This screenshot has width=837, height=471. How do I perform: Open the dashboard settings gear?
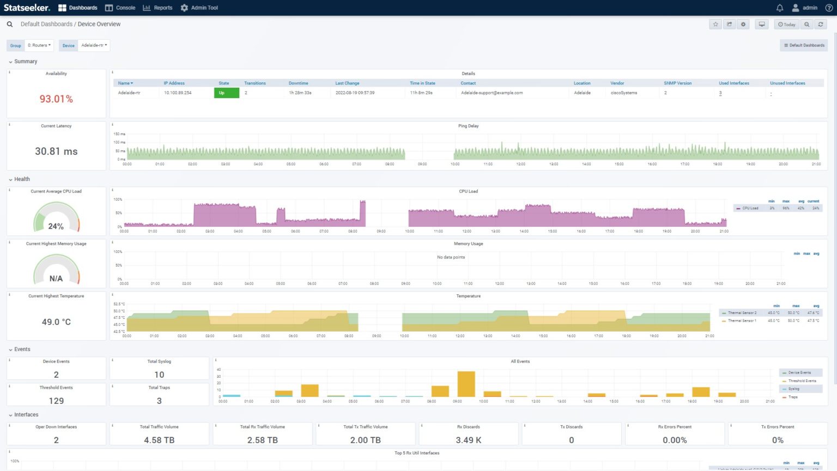[743, 24]
